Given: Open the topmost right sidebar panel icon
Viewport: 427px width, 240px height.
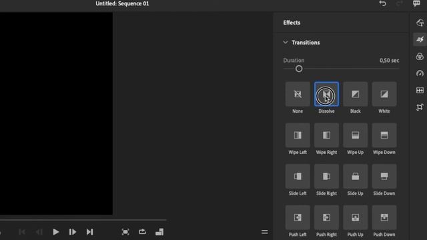Looking at the screenshot, I should [x=420, y=23].
